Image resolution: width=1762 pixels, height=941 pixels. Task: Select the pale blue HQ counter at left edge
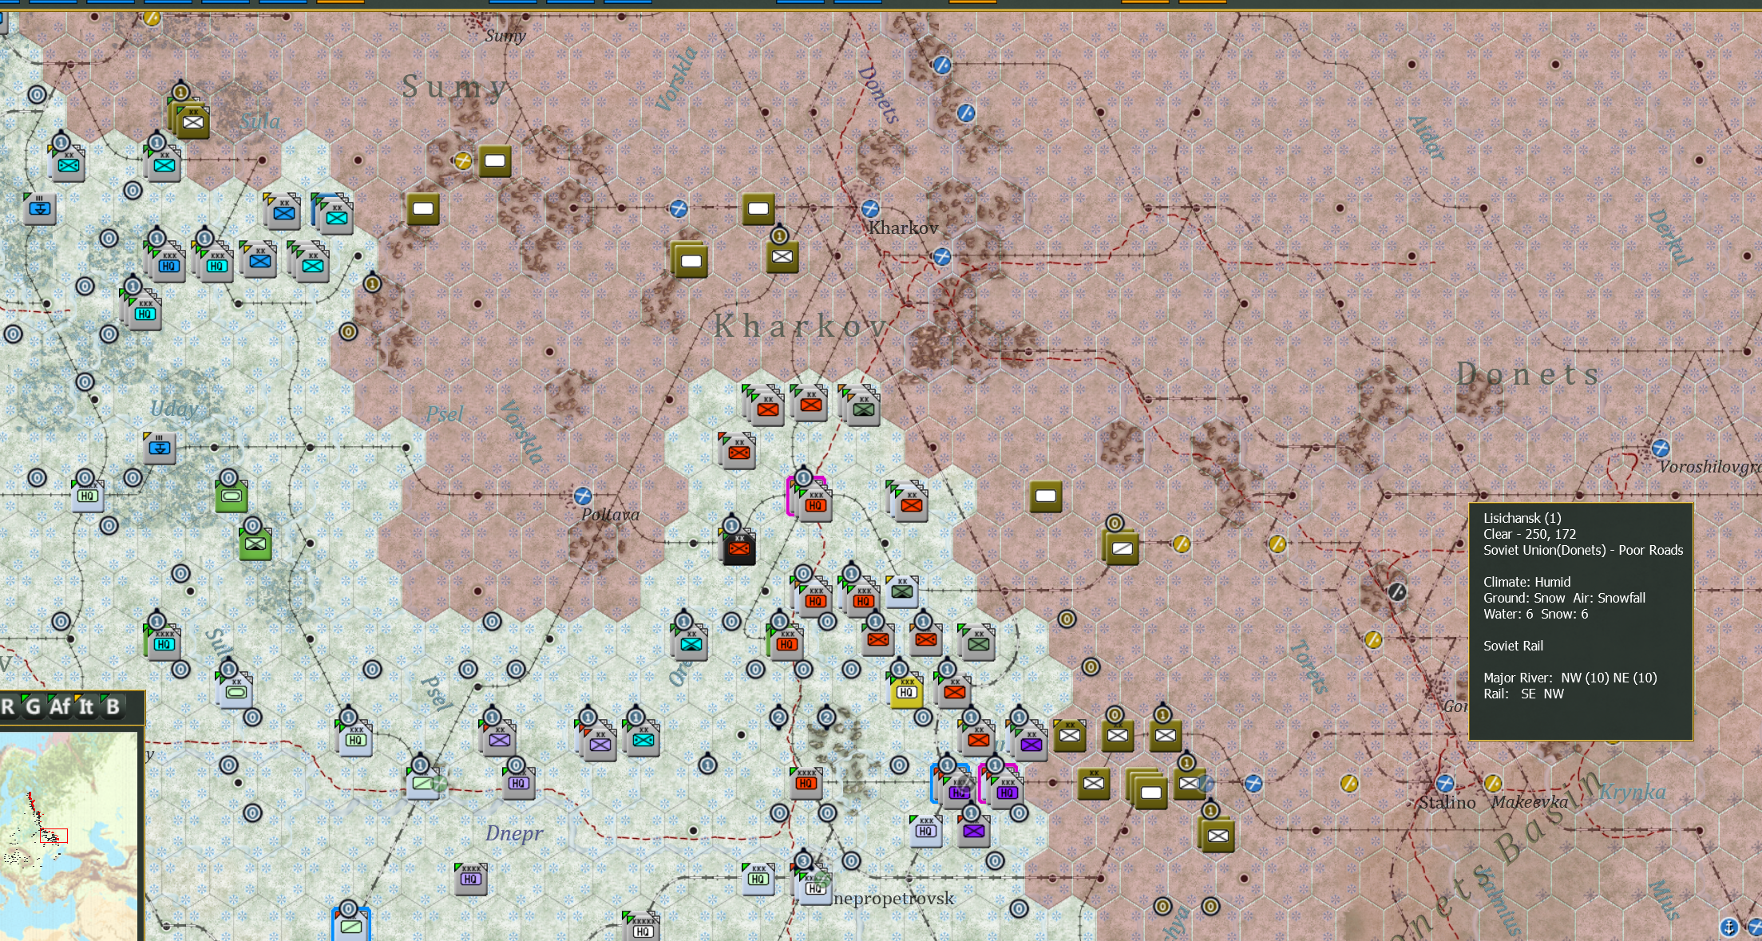(88, 496)
